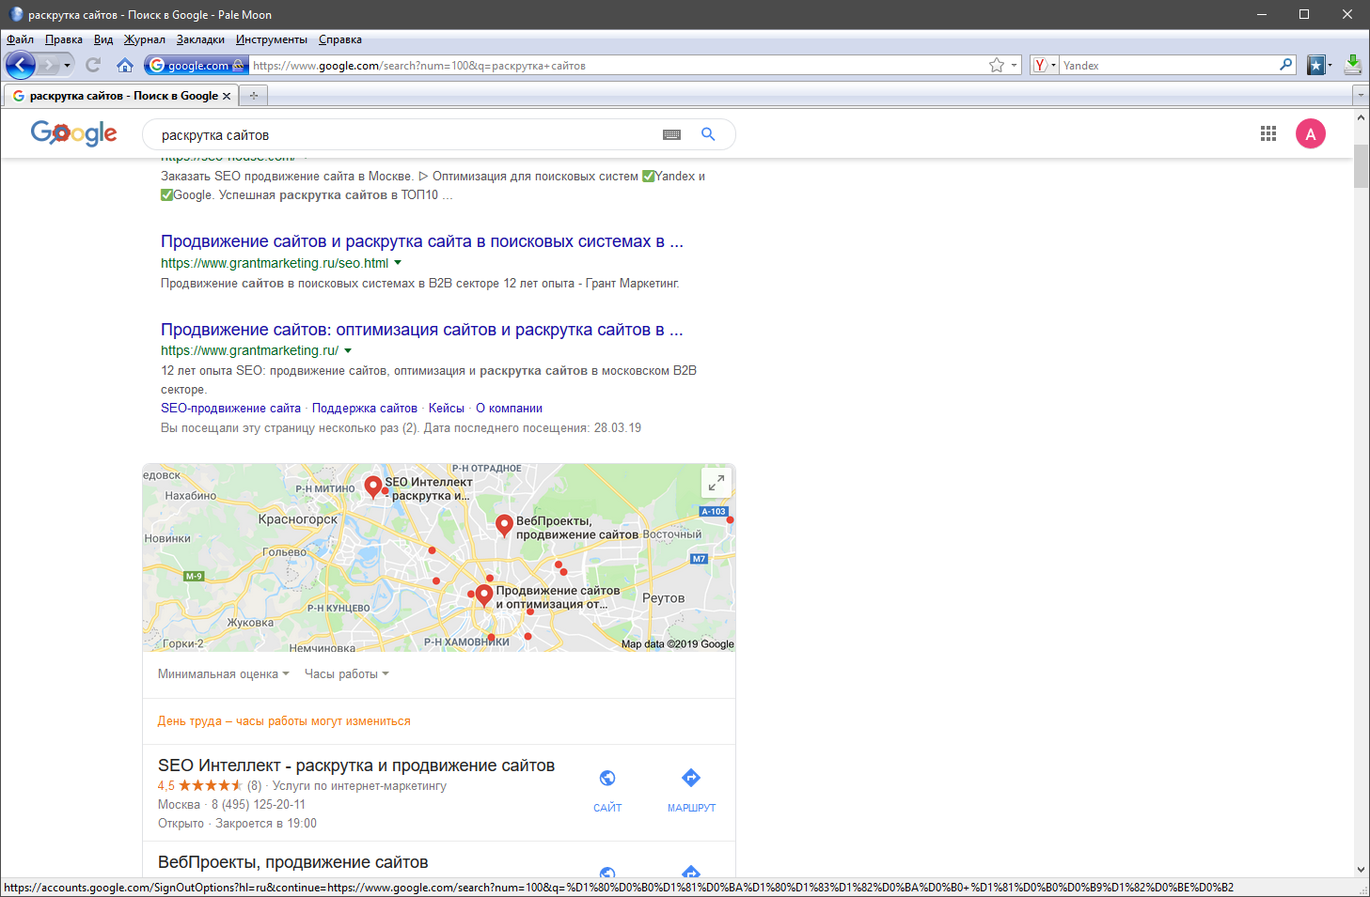Follow the Кейсы sitelink

[447, 409]
